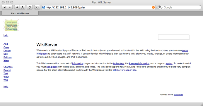Reload the page with the refresh icon
Screen dimensions: 203x106
coord(30,7)
